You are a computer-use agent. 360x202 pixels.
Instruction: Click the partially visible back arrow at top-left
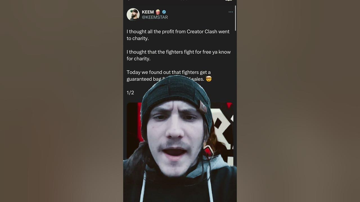pyautogui.click(x=129, y=0)
